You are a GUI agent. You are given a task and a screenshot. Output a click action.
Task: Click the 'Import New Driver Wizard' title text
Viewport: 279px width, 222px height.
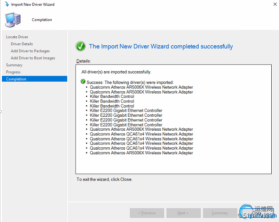click(33, 4)
